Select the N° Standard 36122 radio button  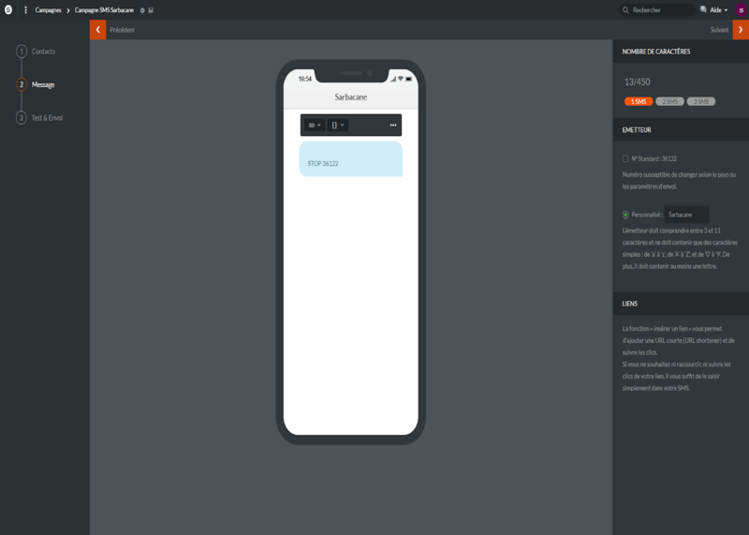pos(625,159)
